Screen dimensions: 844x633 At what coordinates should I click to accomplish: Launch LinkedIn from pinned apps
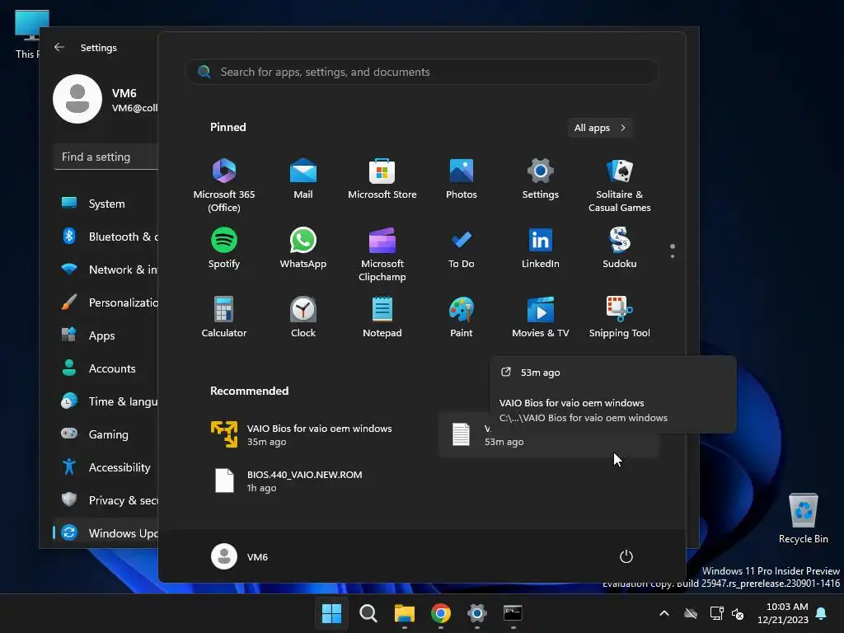click(541, 247)
